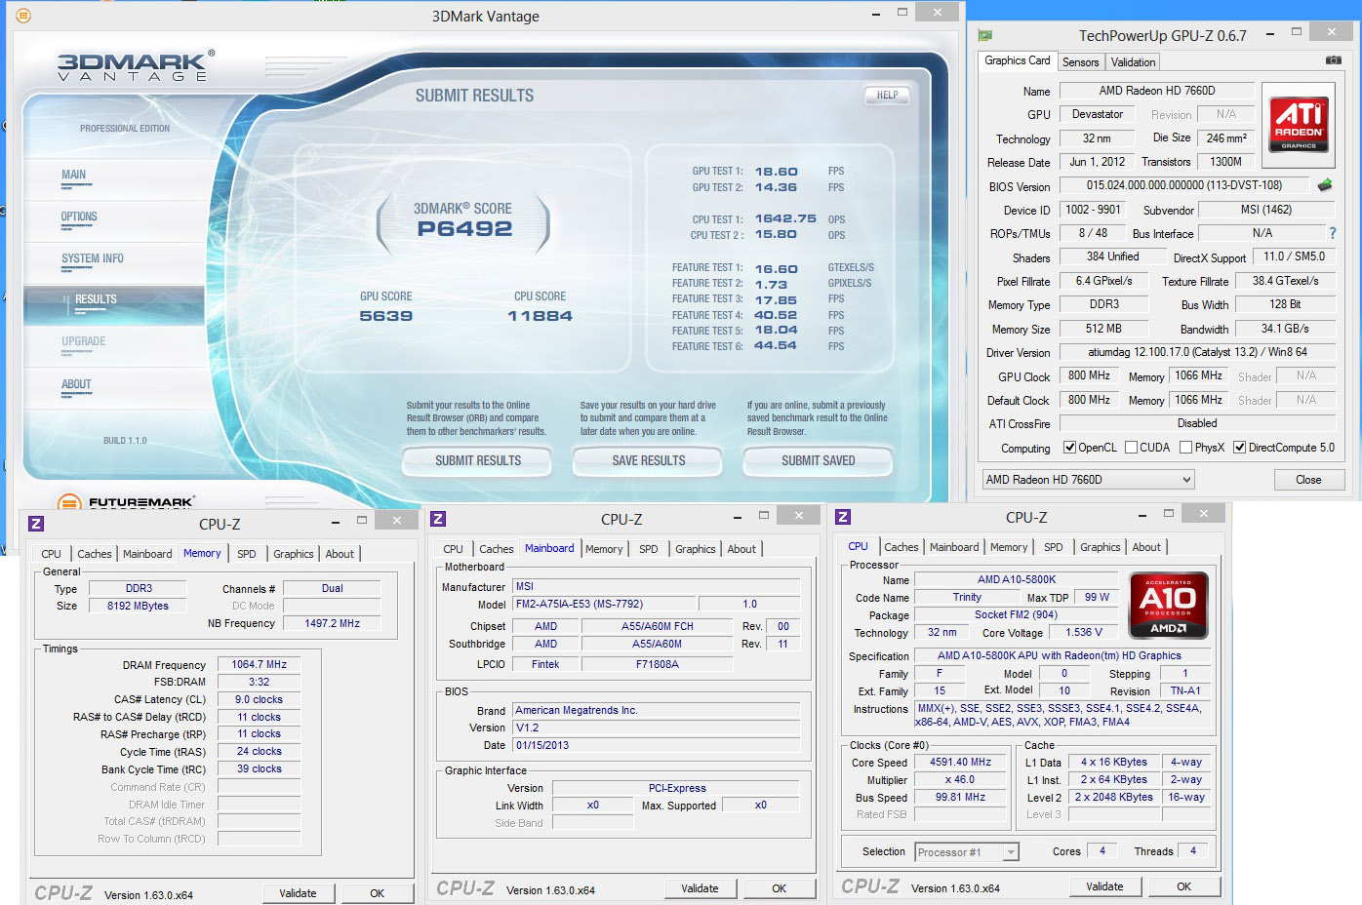Screen dimensions: 1362x905
Task: Click OK in the Mainboard CPU-Z window
Action: (x=779, y=888)
